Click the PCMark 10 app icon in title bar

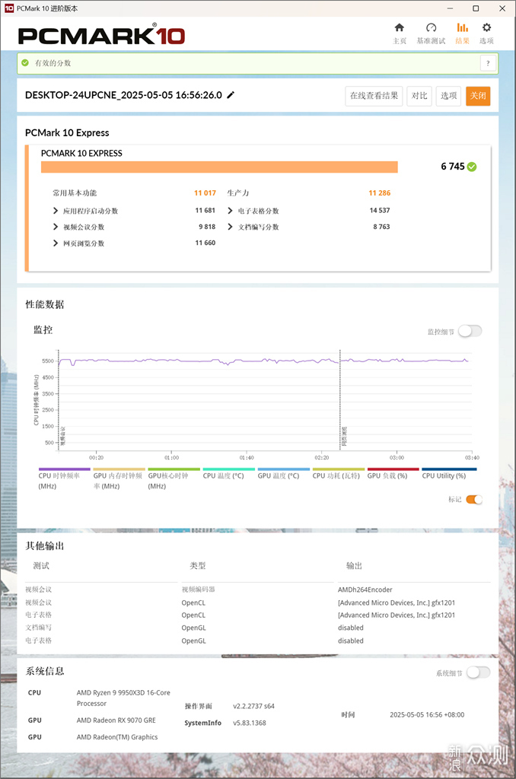[9, 8]
